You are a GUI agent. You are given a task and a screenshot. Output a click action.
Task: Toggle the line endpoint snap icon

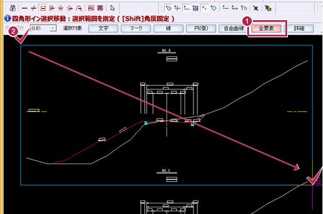point(187,8)
